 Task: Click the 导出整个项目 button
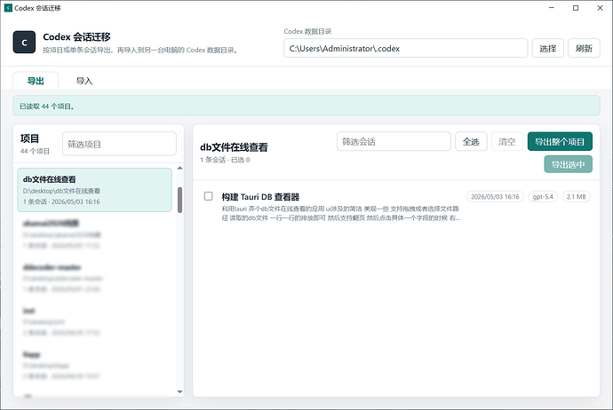point(560,142)
